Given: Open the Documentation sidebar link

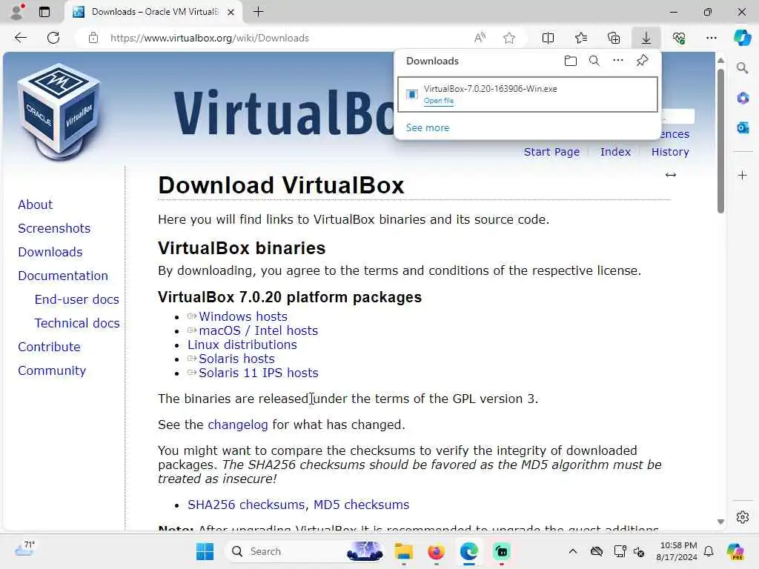Looking at the screenshot, I should click(63, 276).
